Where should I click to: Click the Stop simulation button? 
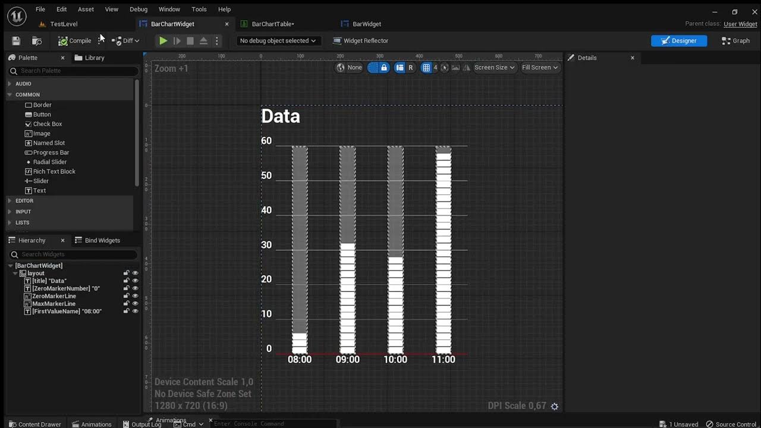(190, 40)
